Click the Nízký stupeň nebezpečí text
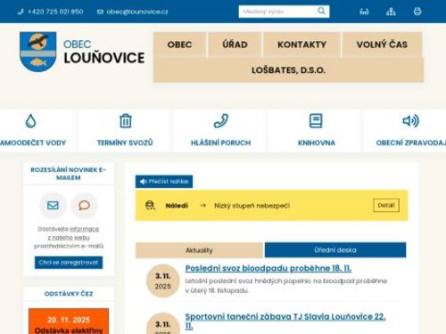The height and width of the screenshot is (334, 446). click(252, 206)
